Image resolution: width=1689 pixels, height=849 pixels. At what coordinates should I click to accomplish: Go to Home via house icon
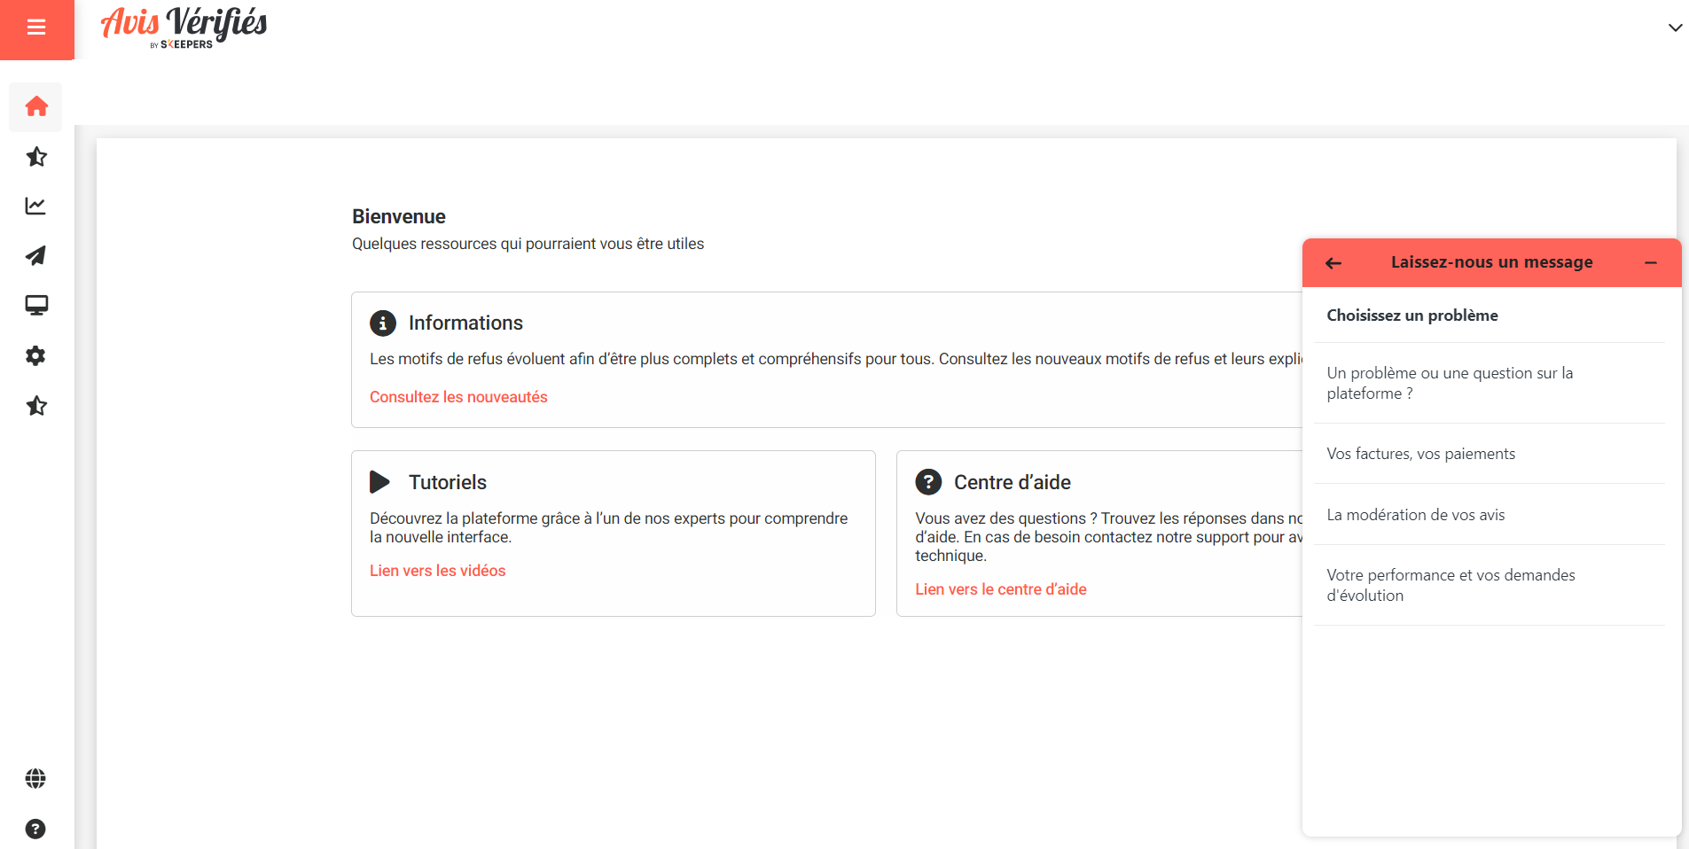tap(36, 106)
